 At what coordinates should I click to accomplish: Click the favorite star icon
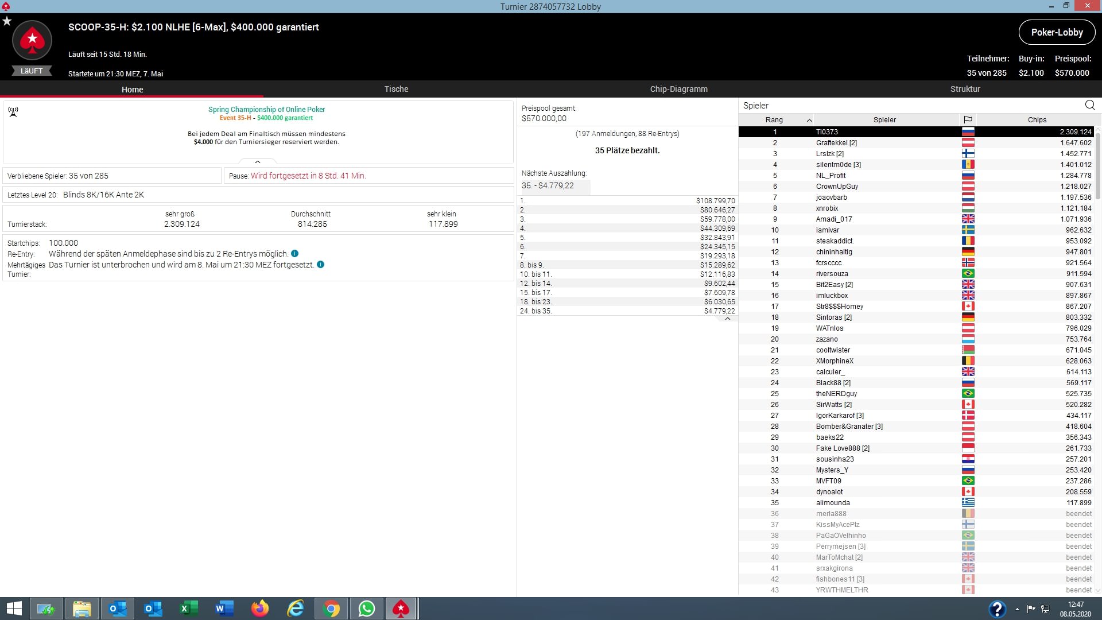click(7, 21)
